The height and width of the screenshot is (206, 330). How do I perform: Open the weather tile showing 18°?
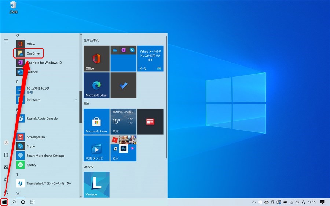tap(124, 121)
